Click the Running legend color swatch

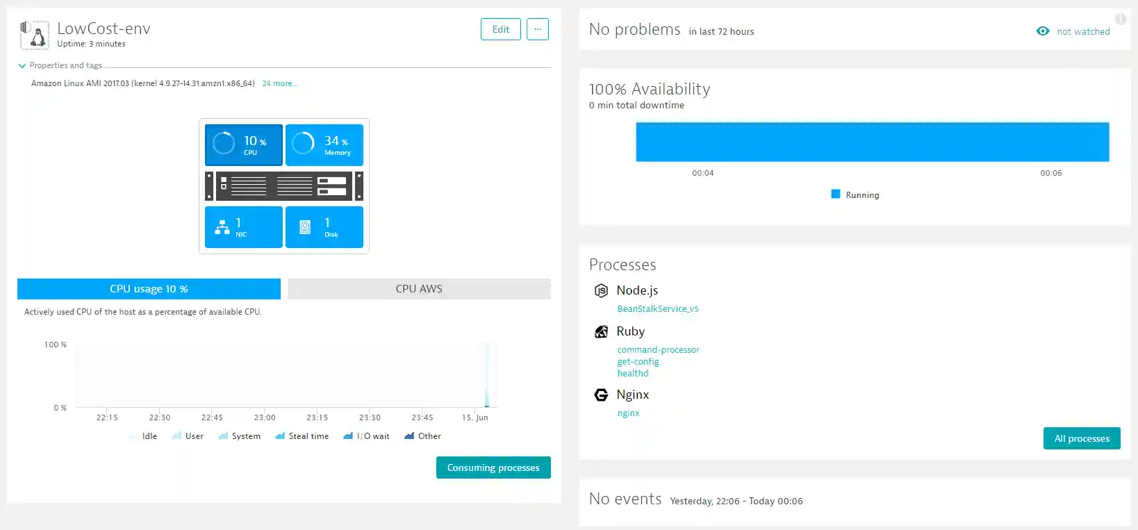[836, 194]
